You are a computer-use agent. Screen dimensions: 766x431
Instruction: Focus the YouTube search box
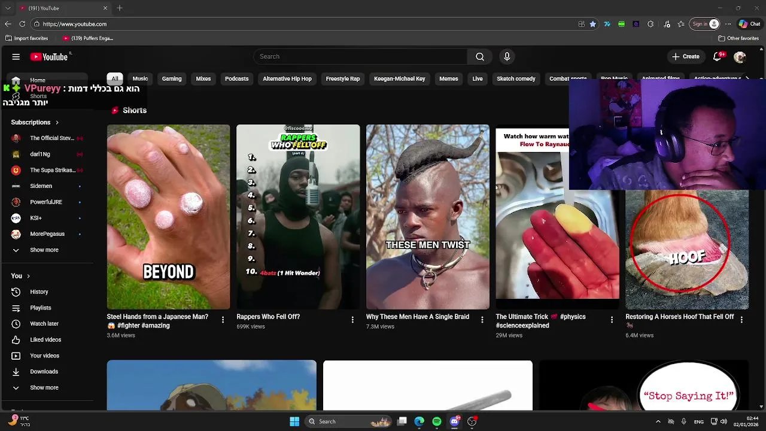click(360, 56)
